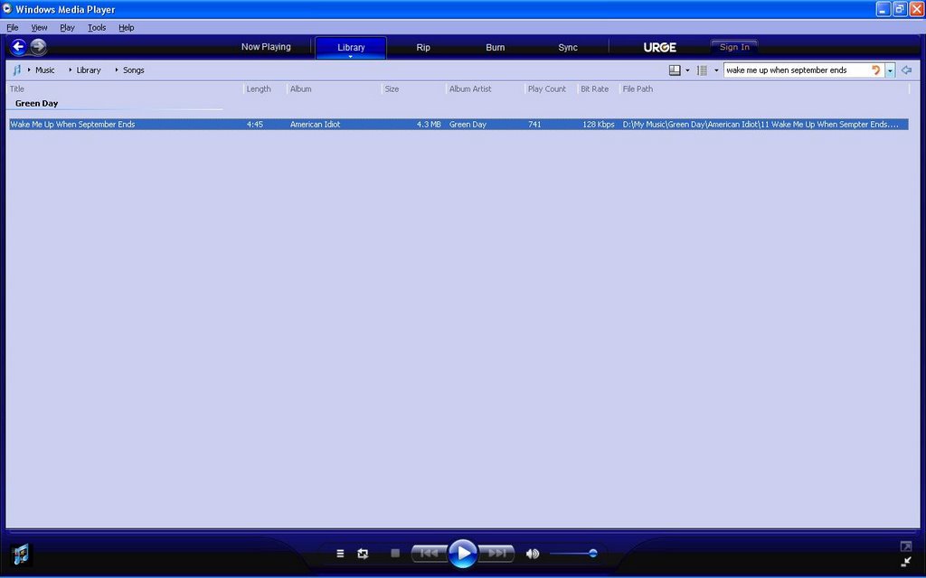Mute the volume with the speaker icon

pyautogui.click(x=532, y=554)
